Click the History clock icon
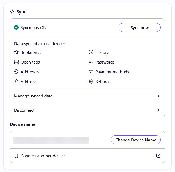 91,52
